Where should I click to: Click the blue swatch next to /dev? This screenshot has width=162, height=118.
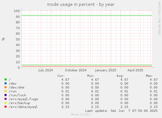click(x=6, y=83)
